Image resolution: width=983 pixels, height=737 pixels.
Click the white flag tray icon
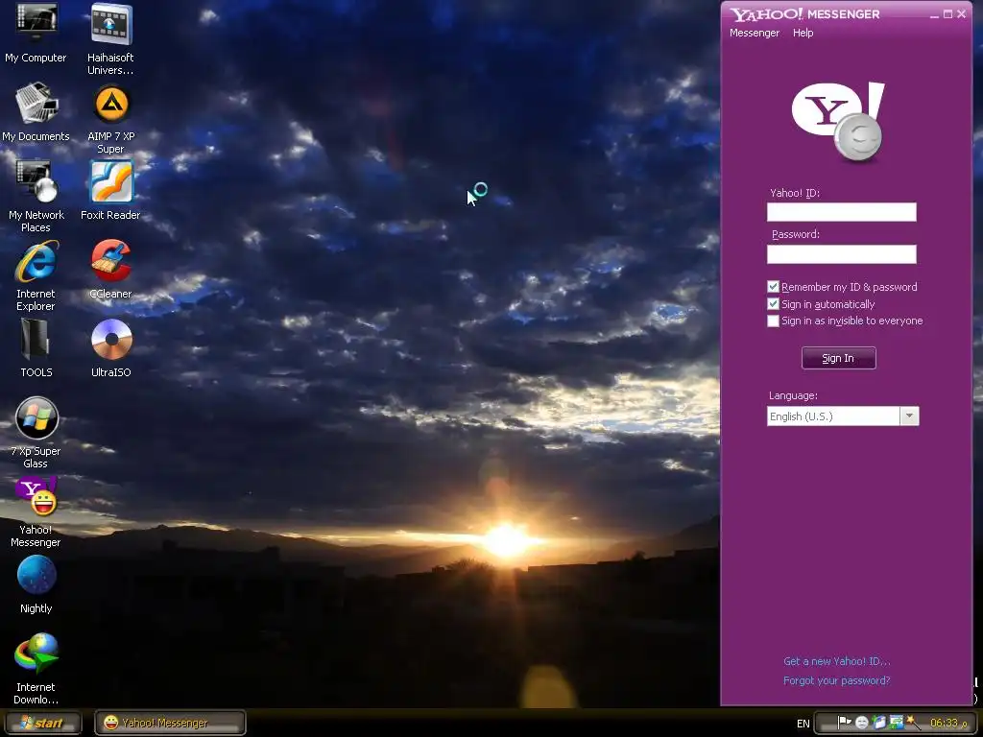pyautogui.click(x=845, y=724)
